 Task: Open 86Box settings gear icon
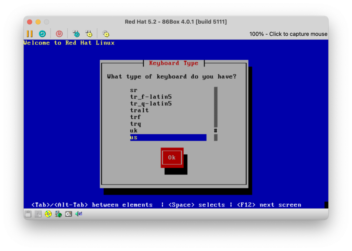point(106,34)
